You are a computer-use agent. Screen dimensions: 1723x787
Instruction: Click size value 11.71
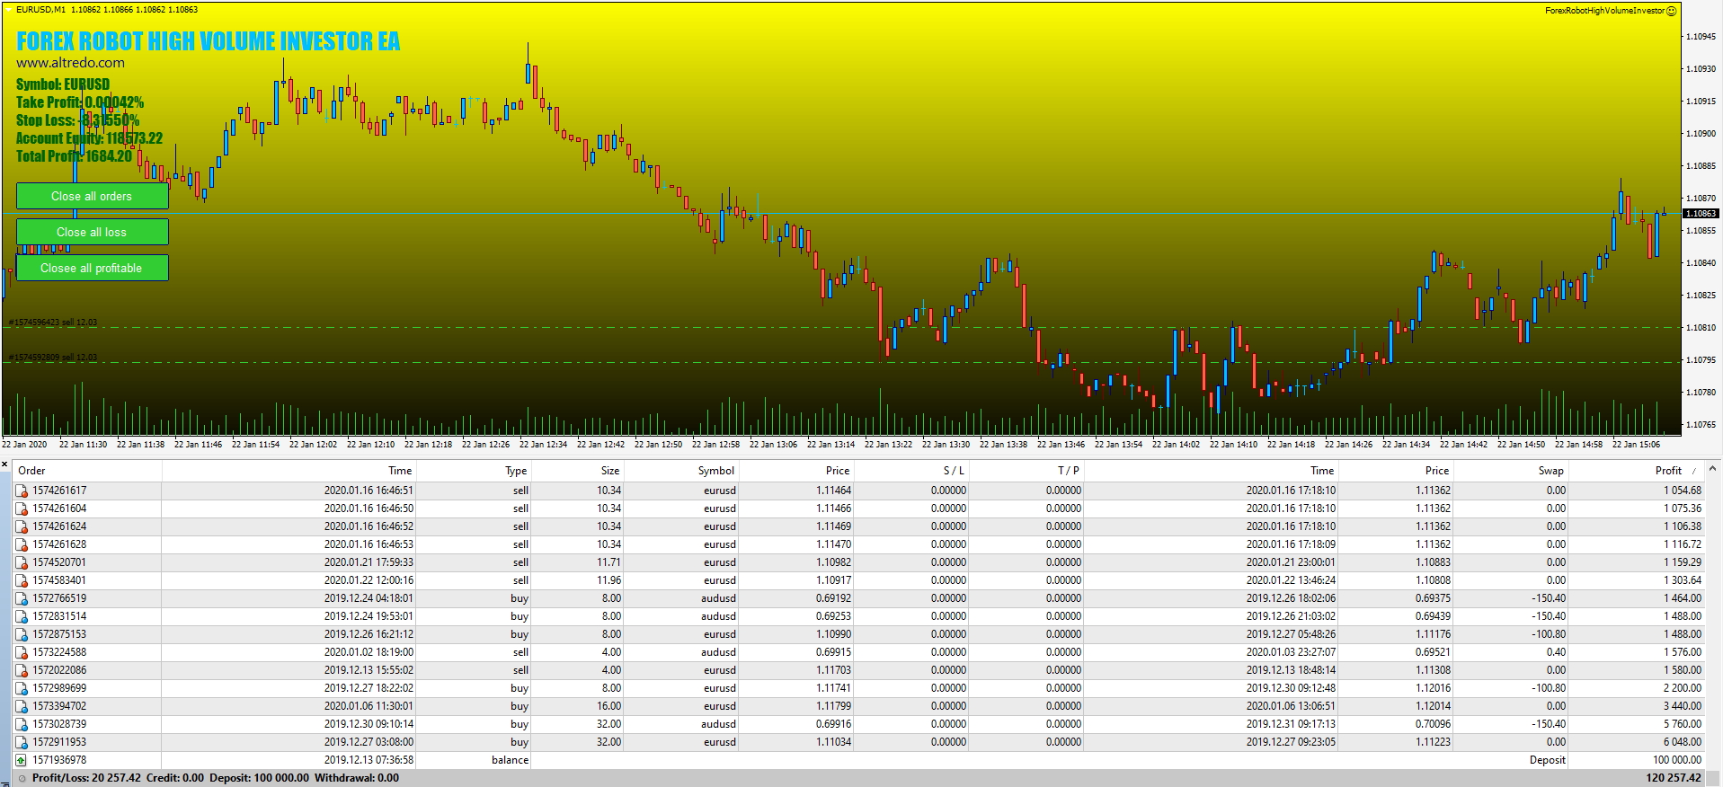tap(608, 562)
